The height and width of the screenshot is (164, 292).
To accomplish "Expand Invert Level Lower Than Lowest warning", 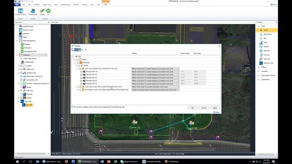I will point(78,87).
